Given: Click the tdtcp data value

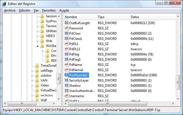Looking at the screenshot, I should click(x=134, y=44).
